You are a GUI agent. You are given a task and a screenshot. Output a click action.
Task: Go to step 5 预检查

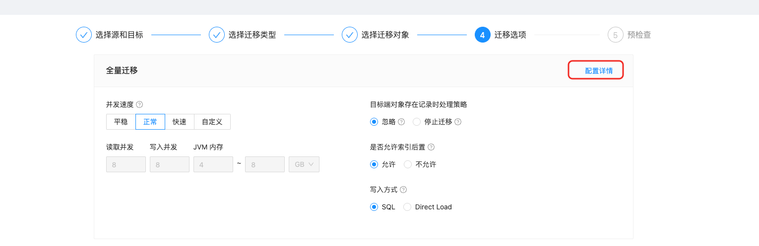click(x=630, y=35)
